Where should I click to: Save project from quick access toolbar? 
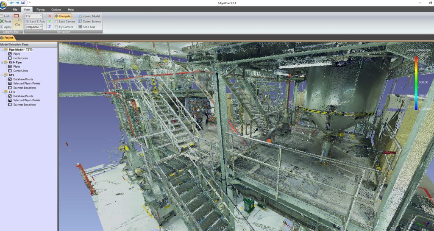[22, 3]
